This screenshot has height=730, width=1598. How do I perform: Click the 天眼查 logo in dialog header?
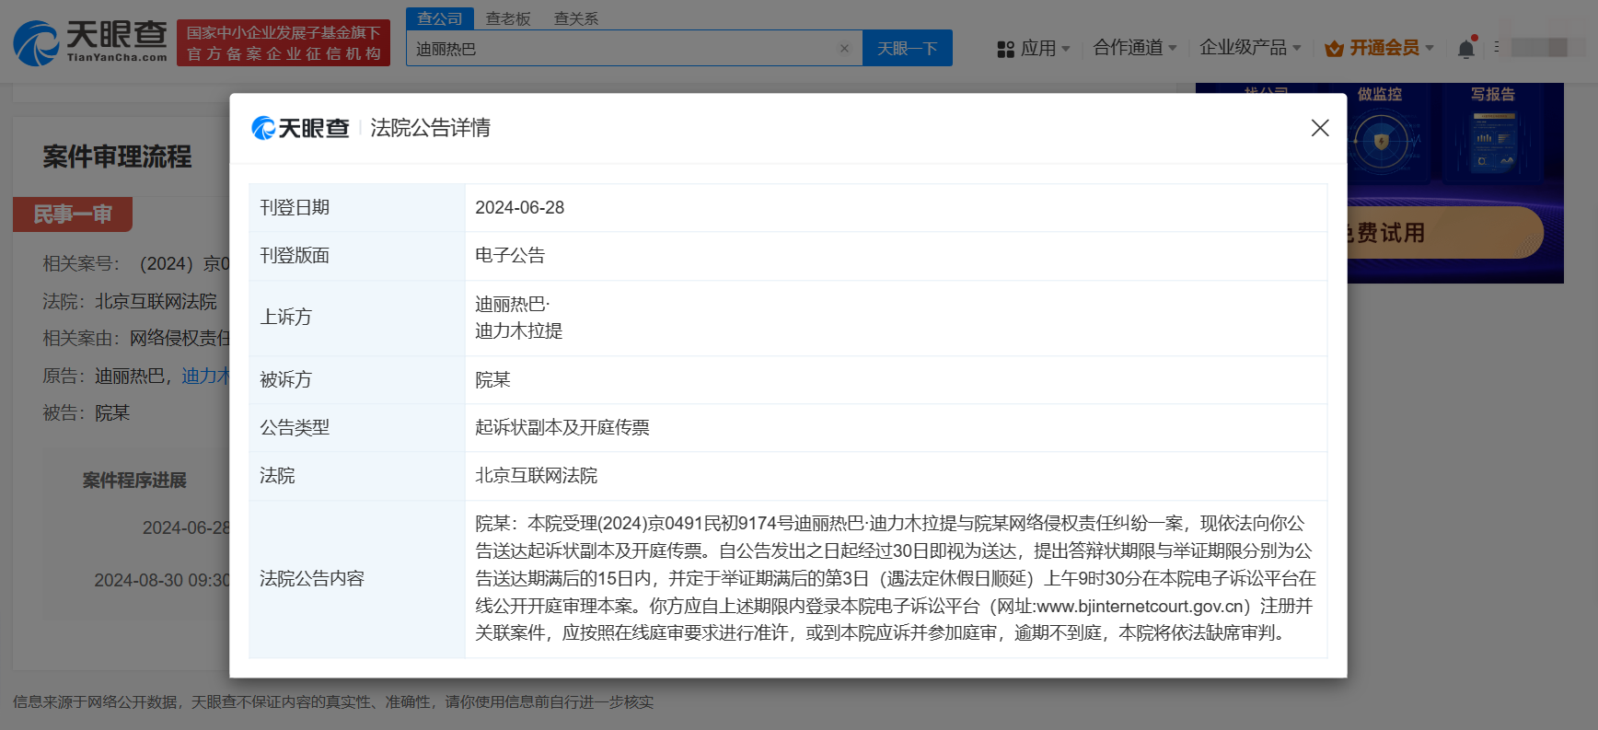pos(301,128)
